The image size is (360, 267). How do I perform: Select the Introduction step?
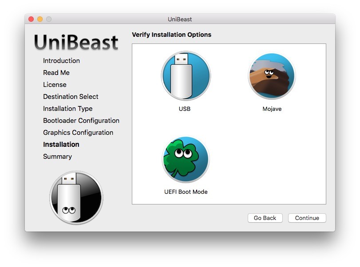62,61
